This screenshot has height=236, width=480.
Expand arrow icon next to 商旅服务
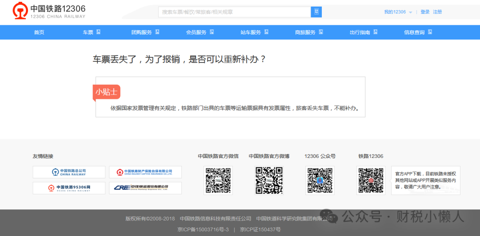(x=321, y=32)
